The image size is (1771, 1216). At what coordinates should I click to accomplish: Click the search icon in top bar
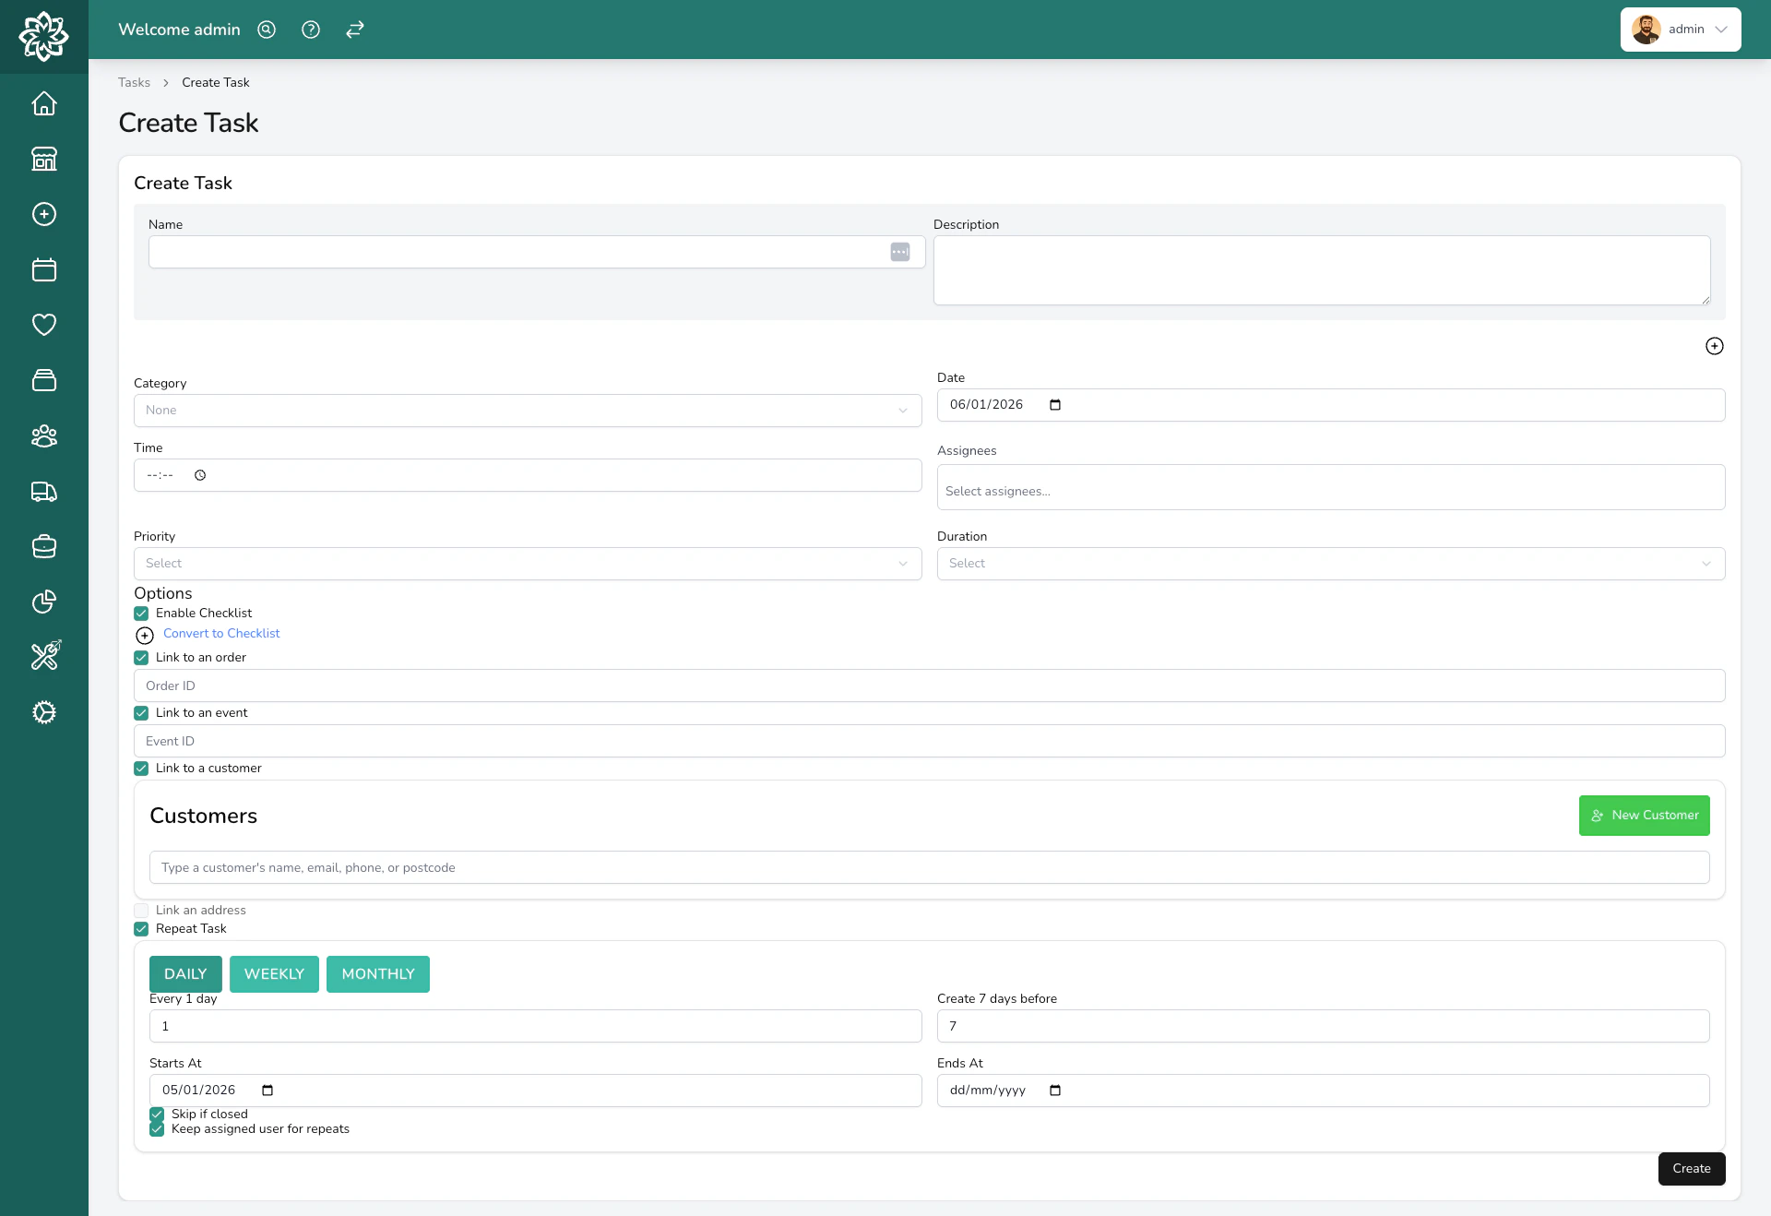click(x=266, y=30)
